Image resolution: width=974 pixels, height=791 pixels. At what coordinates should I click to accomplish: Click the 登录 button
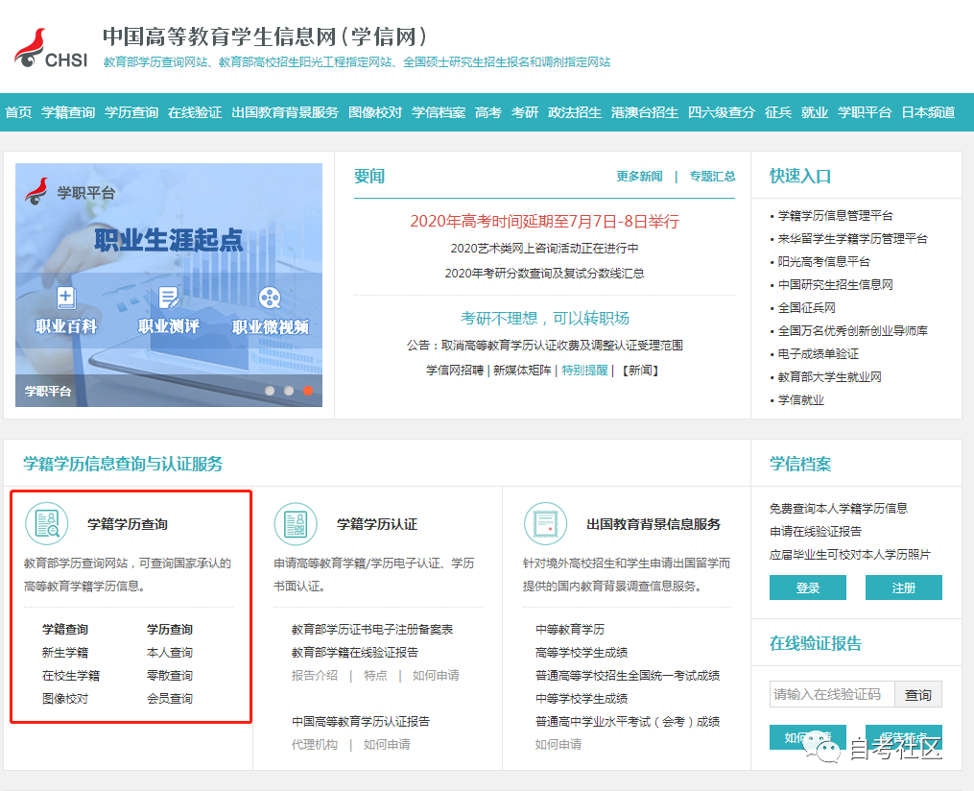point(807,587)
